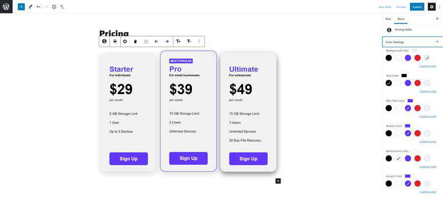Collapse the Color Settings panel
Screen dimensions: 443x197
[x=437, y=42]
